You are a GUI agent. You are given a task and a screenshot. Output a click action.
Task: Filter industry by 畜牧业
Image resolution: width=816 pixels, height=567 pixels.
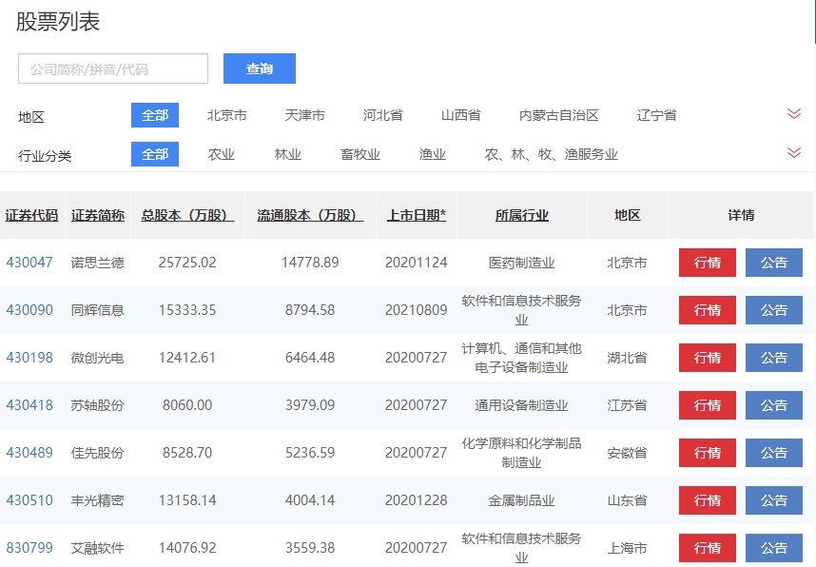[360, 154]
